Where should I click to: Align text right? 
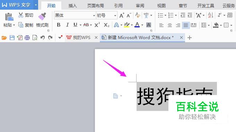178,25
